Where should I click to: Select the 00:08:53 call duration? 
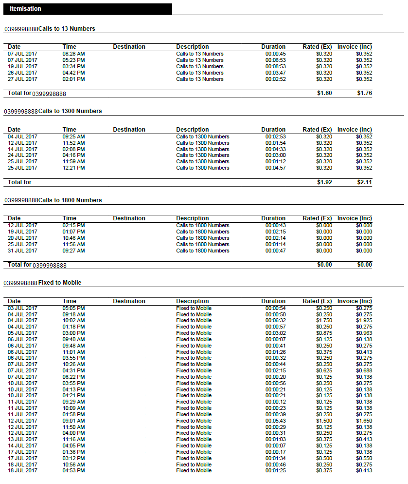coord(275,66)
